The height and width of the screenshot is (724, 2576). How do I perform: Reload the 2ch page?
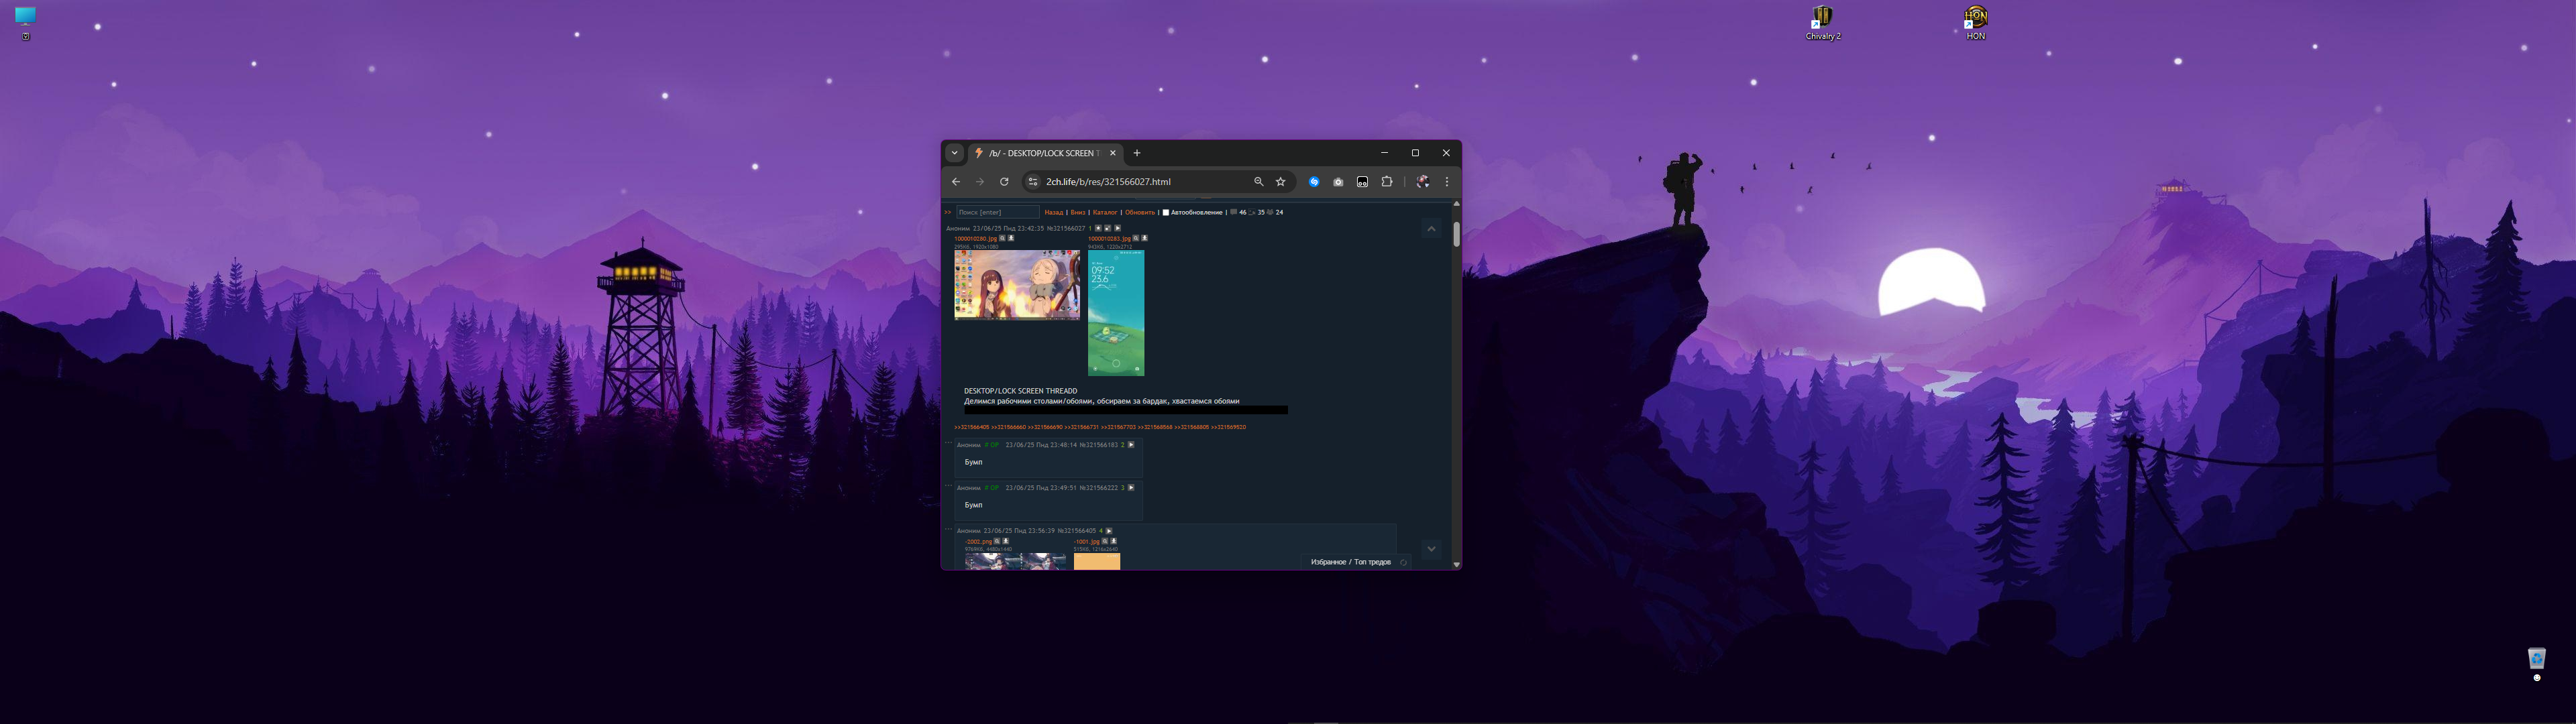(1004, 182)
